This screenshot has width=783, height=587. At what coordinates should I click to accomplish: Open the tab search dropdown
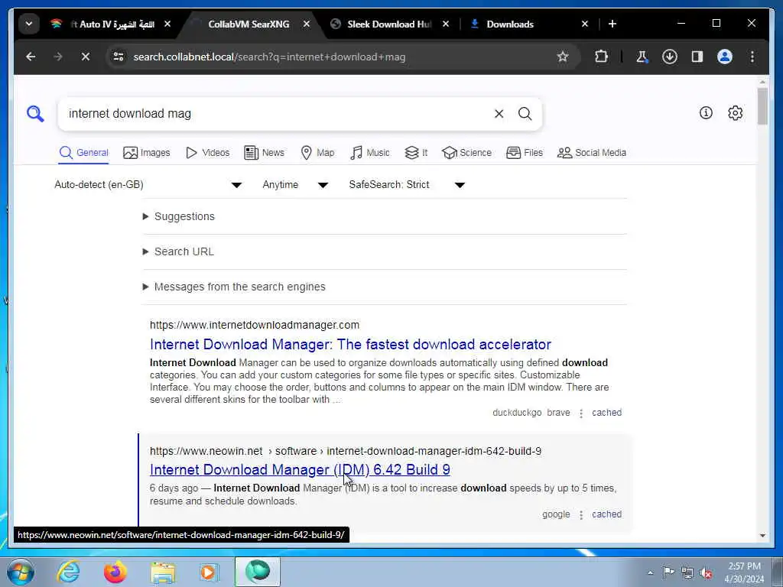pyautogui.click(x=29, y=24)
